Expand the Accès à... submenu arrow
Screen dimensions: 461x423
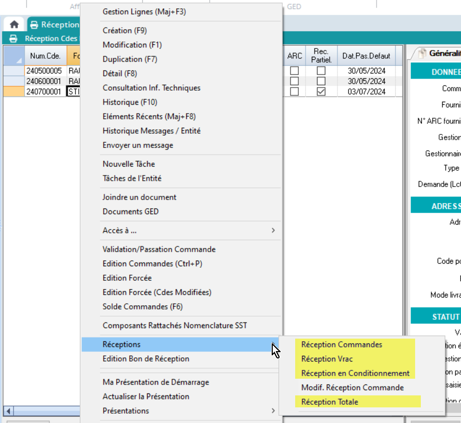tap(273, 230)
